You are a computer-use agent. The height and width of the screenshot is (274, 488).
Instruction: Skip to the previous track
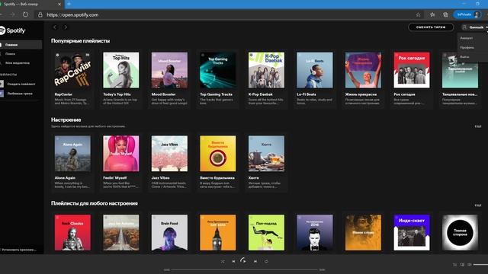coord(233,262)
